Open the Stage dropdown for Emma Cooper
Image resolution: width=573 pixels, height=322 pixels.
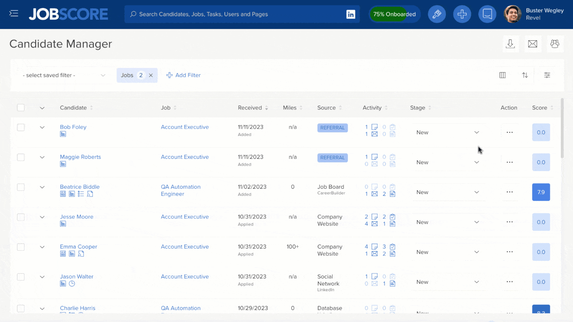(x=448, y=252)
